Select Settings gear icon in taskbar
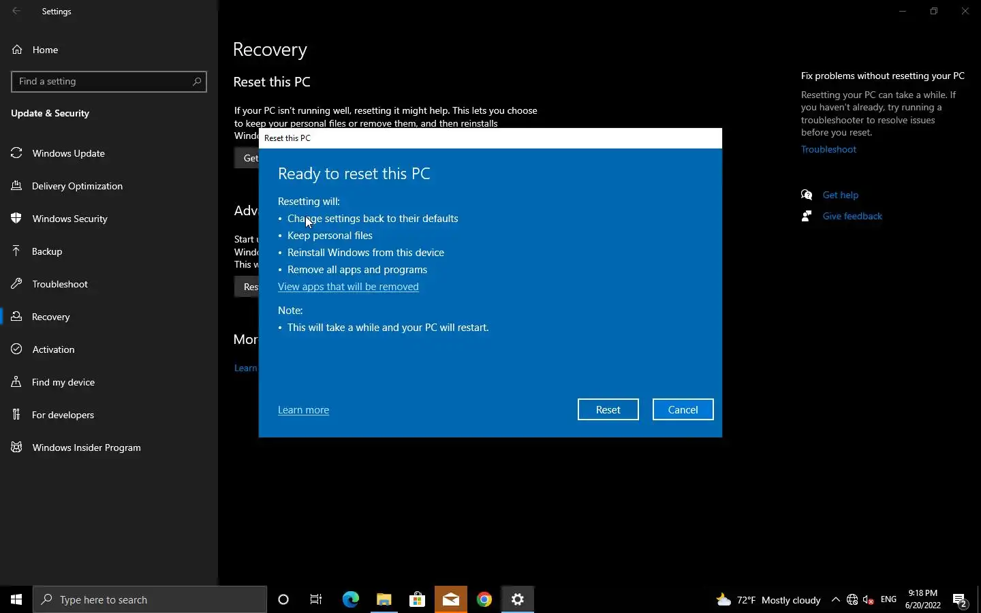The width and height of the screenshot is (981, 613). pyautogui.click(x=518, y=599)
